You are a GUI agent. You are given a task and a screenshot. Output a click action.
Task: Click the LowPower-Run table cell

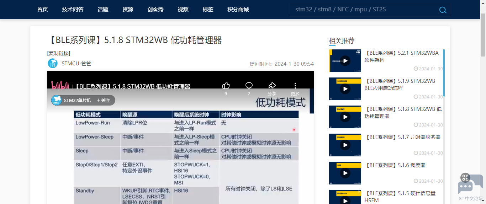[x=97, y=125]
